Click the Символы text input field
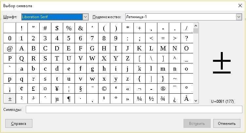The height and width of the screenshot is (133, 246). (x=134, y=110)
